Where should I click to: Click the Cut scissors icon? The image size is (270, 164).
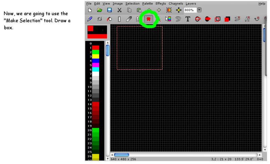119,10
